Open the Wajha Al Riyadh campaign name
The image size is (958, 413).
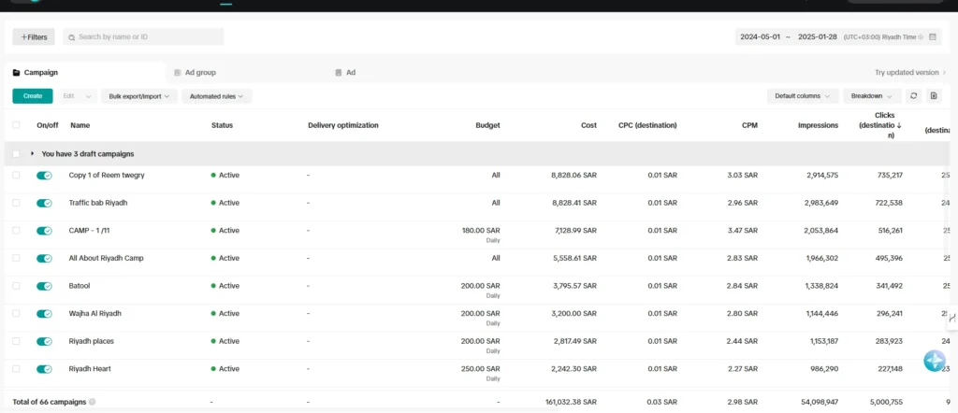(94, 314)
